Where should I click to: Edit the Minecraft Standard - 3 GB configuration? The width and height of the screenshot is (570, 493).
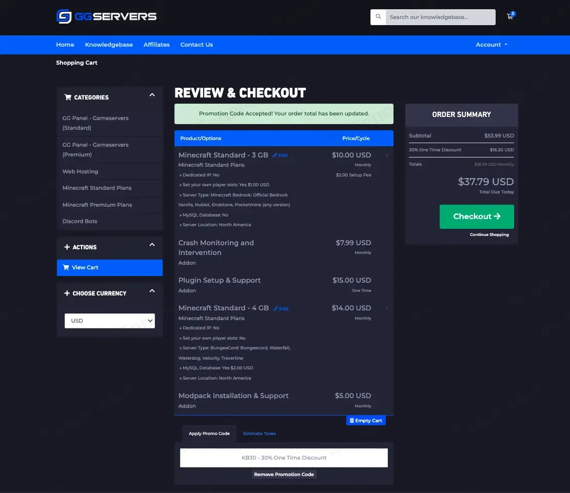(280, 155)
